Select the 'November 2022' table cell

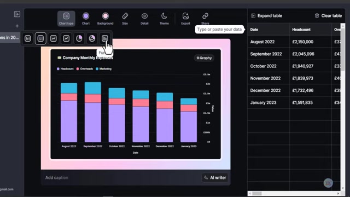click(269, 78)
